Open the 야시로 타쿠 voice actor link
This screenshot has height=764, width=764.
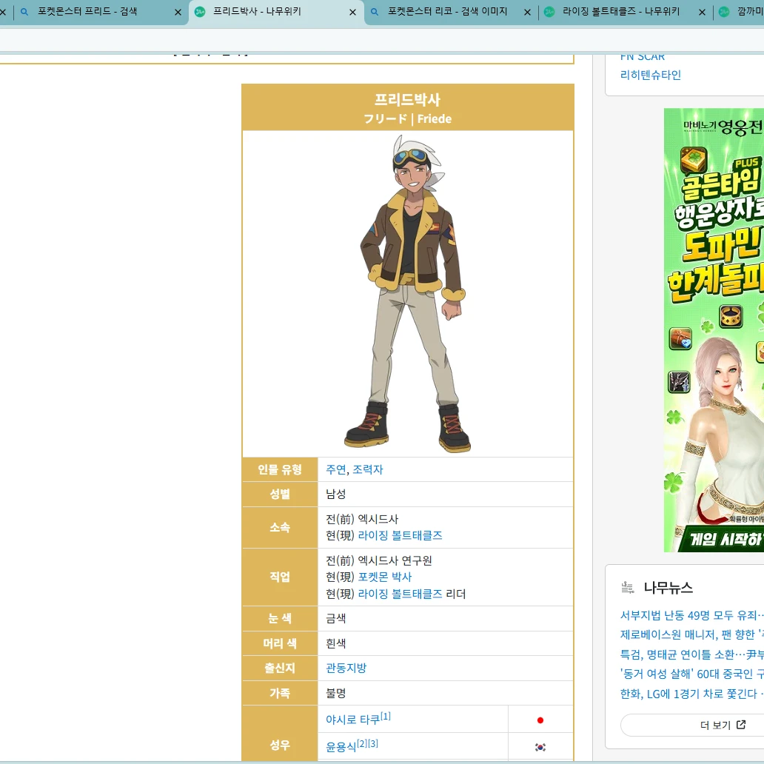click(353, 720)
